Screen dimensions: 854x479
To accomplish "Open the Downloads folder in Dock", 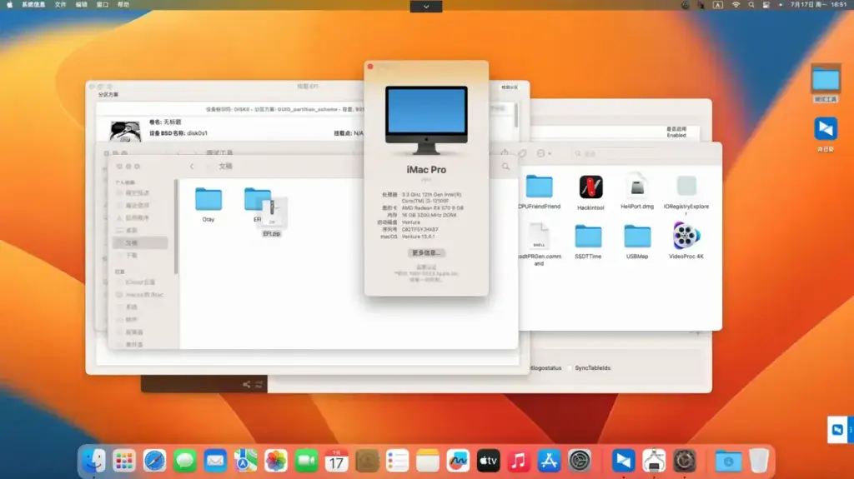I will [x=728, y=461].
